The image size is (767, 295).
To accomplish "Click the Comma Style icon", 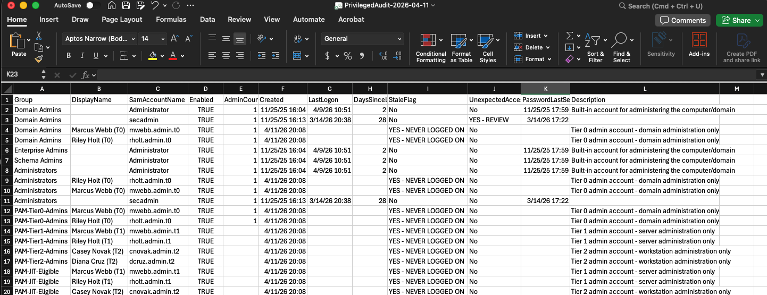I will coord(362,56).
